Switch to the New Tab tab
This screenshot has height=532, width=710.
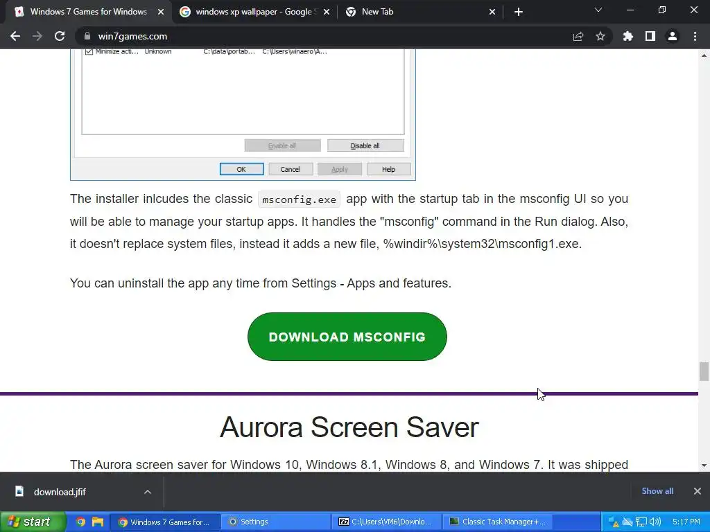[x=420, y=12]
